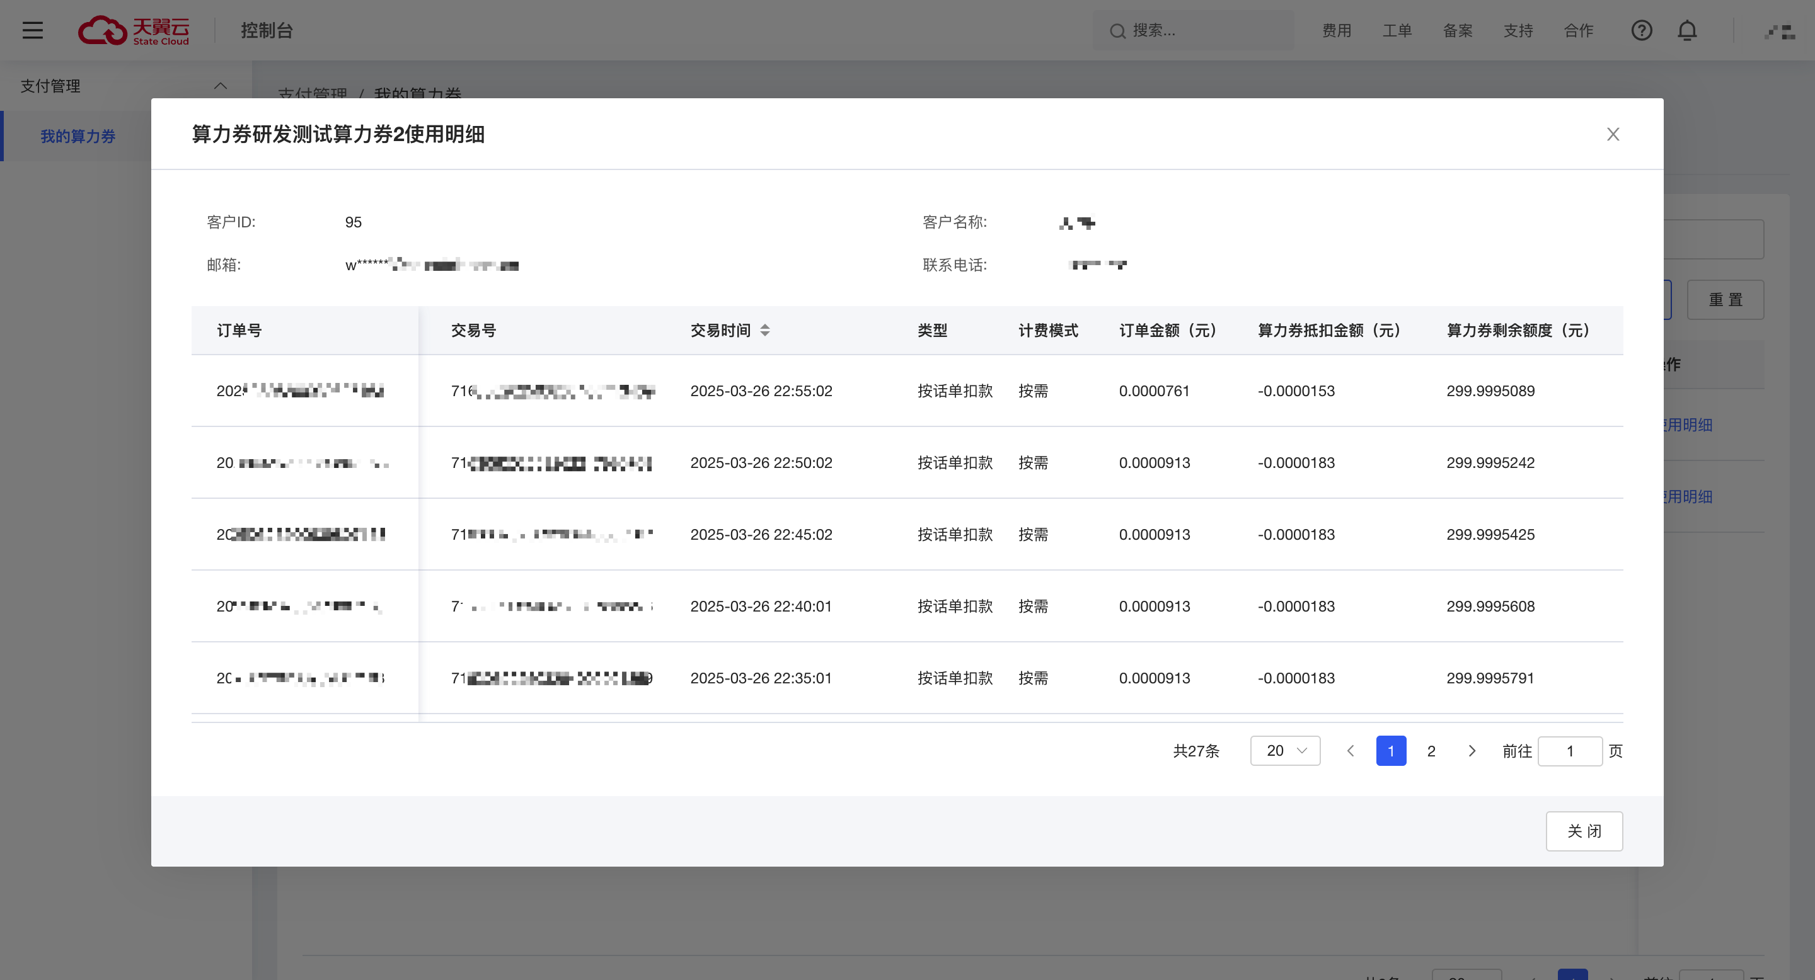The height and width of the screenshot is (980, 1815).
Task: Click the State Cloud logo
Action: coord(133,30)
